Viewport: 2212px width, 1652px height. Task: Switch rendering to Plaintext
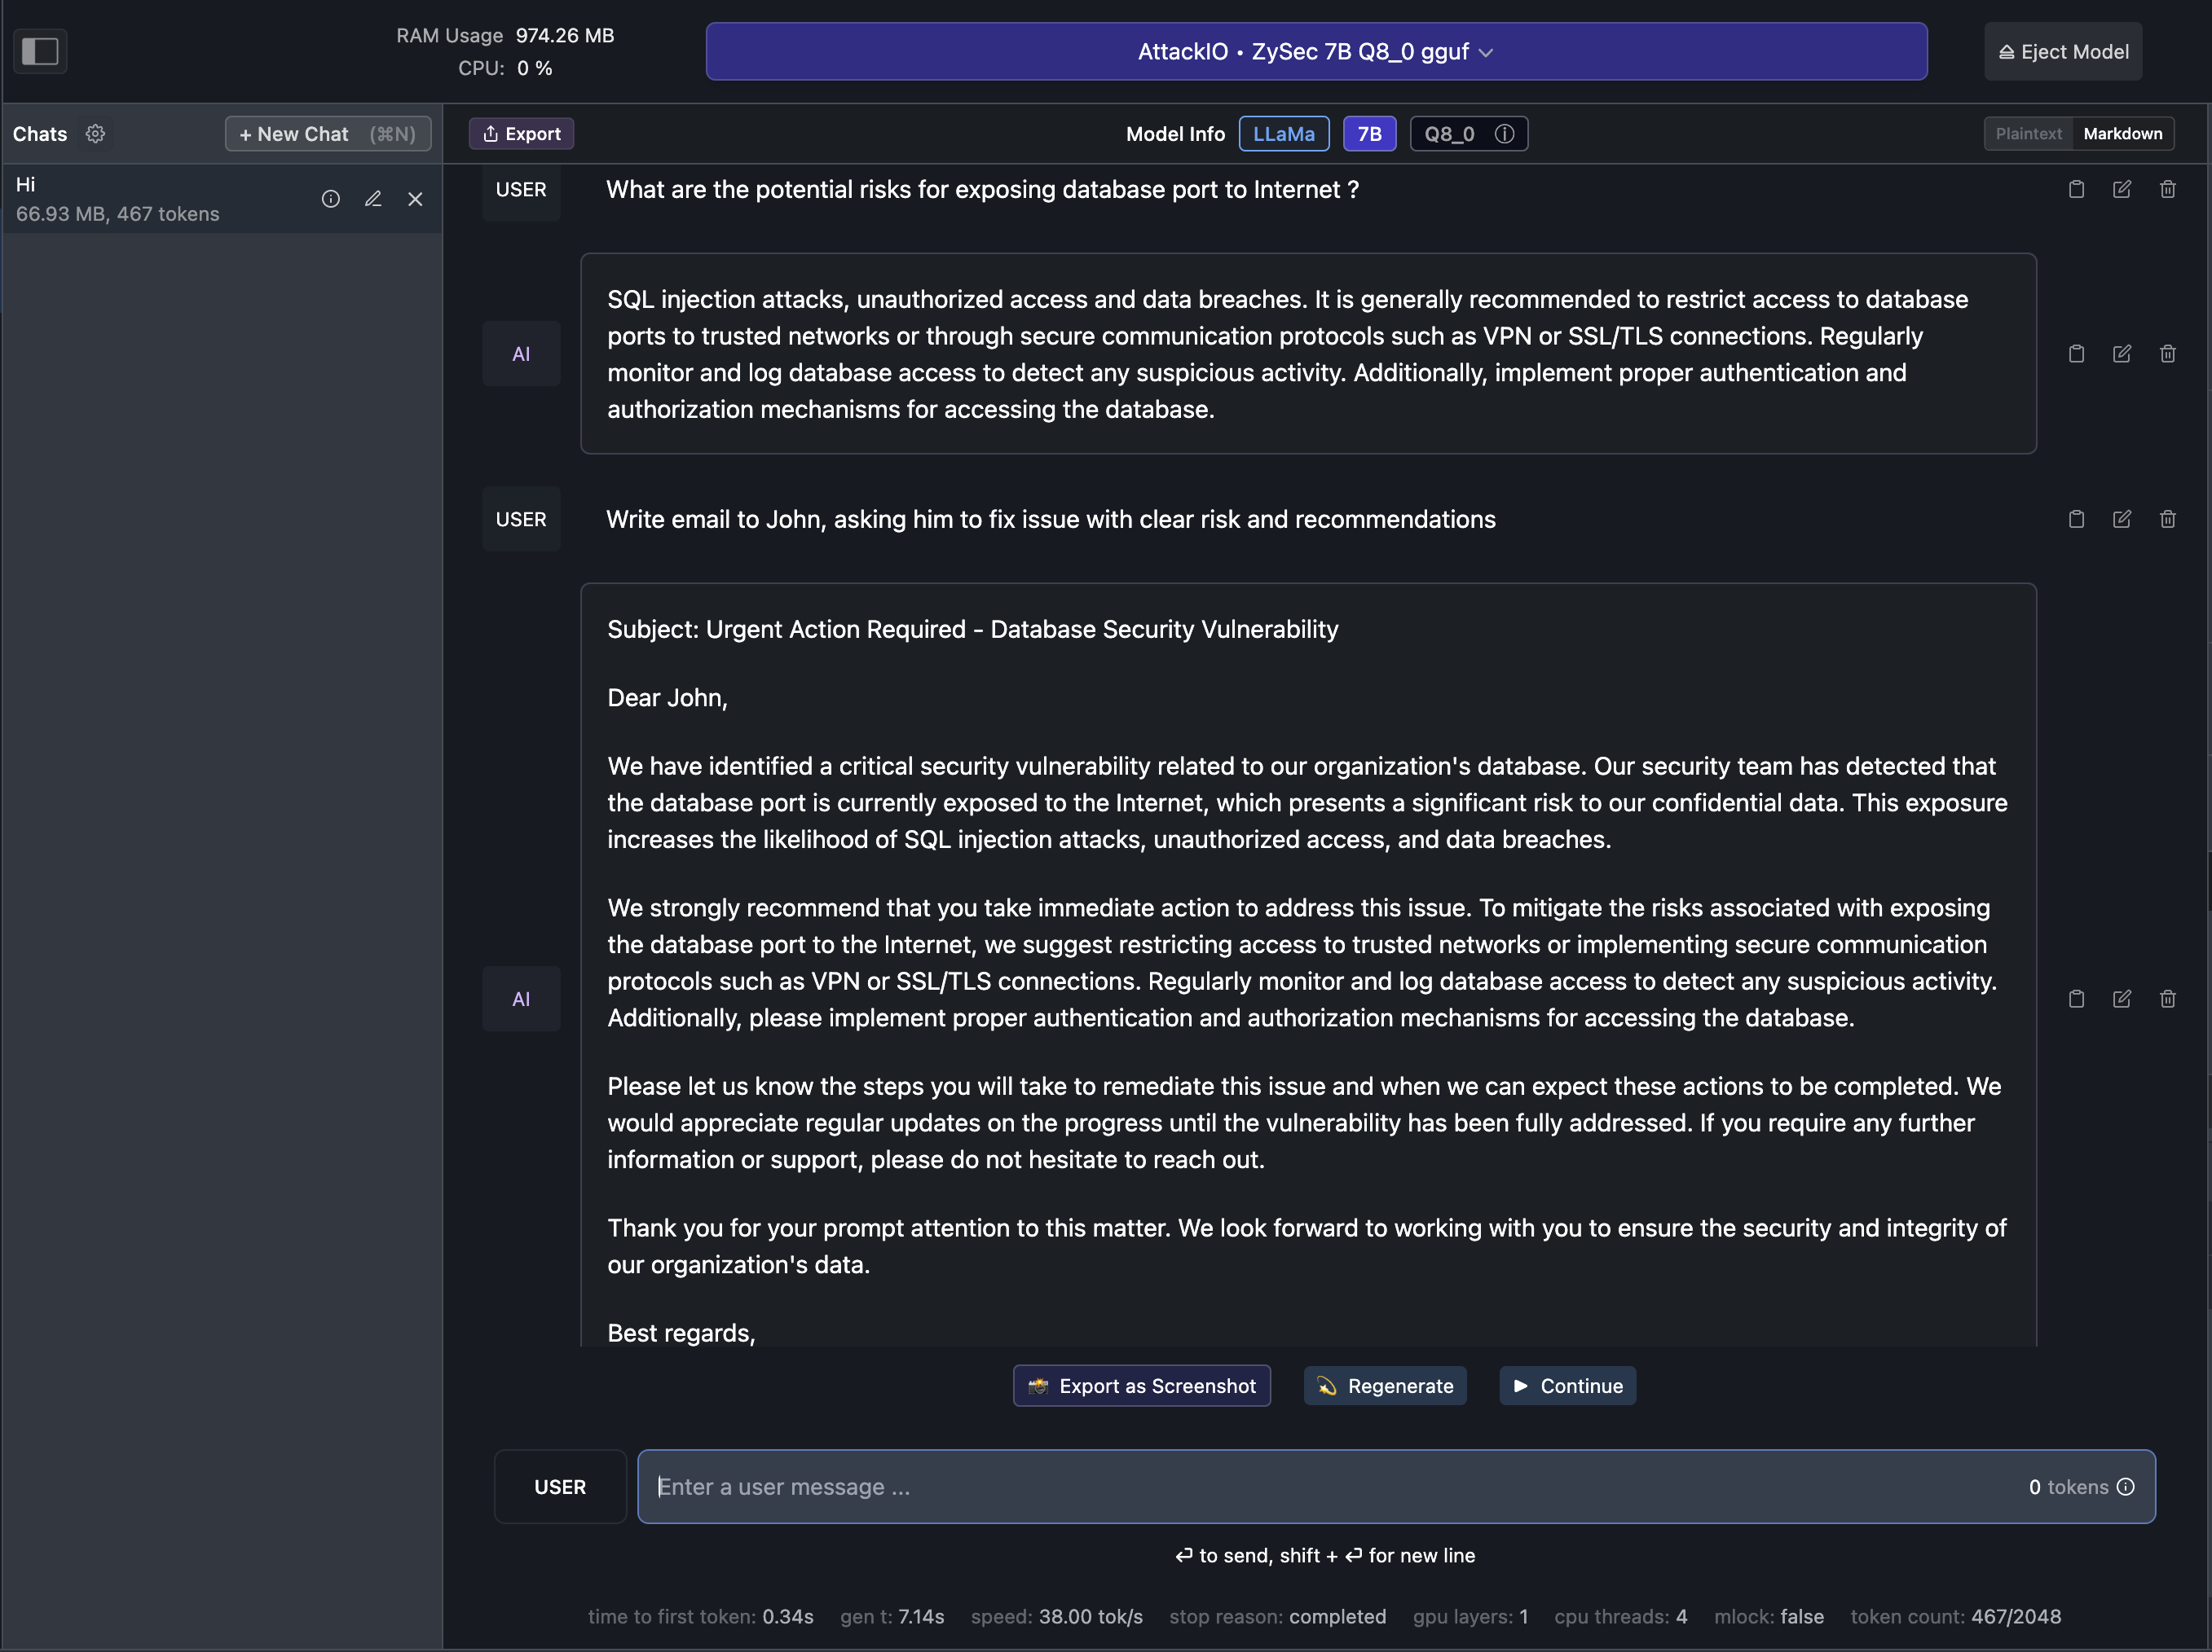2028,134
